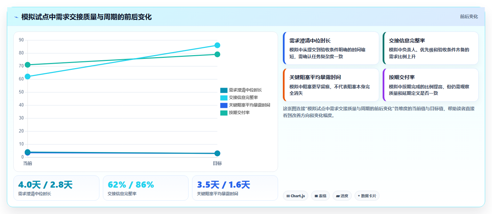Screen dimensions: 492x214
Task: Click the 目标 axis label
Action: [x=217, y=163]
